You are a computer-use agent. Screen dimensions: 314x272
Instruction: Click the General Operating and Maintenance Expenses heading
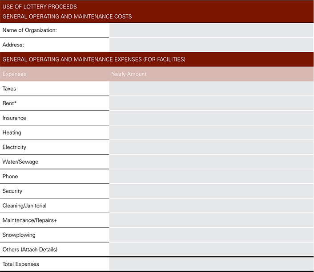coord(94,59)
